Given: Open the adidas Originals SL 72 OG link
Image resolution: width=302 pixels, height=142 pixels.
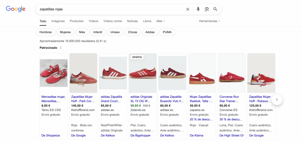Looking at the screenshot, I should (141, 99).
